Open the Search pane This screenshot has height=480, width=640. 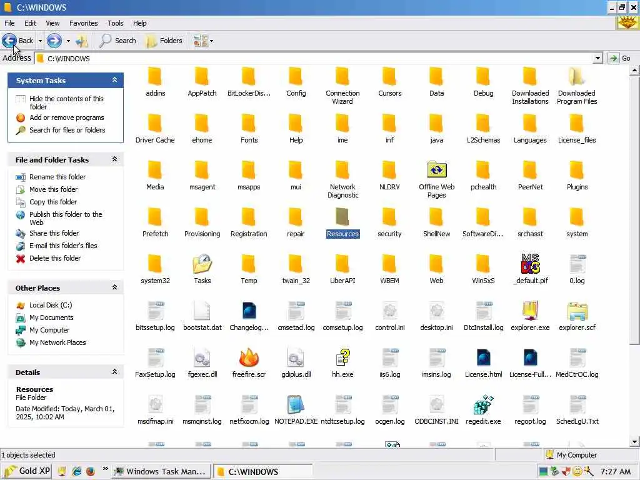pos(118,41)
